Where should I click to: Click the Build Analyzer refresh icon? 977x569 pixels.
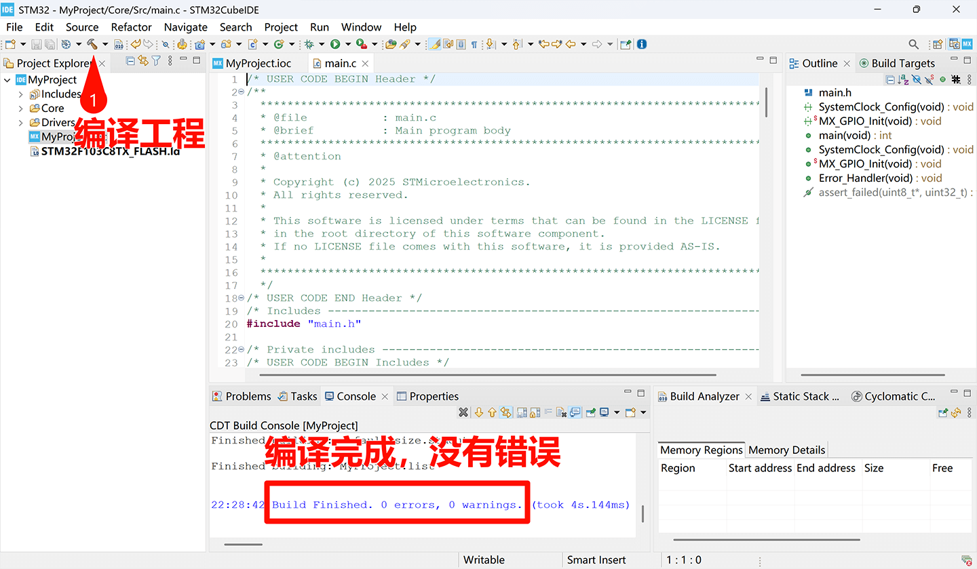coord(956,412)
